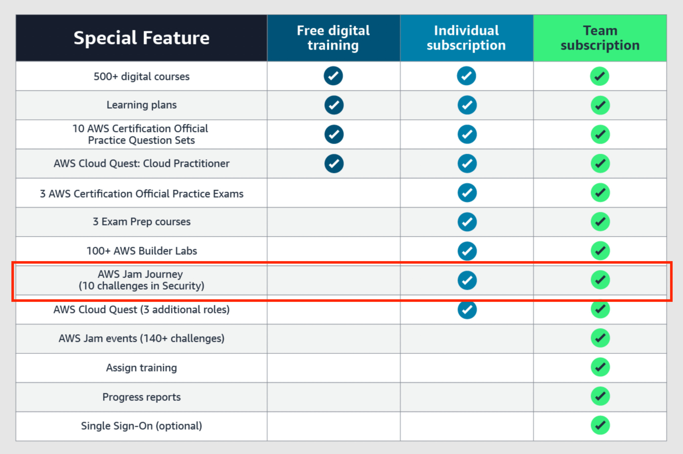Screen dimensions: 683x454
Task: Click the Single Sign-On (optional) label
Action: point(141,426)
